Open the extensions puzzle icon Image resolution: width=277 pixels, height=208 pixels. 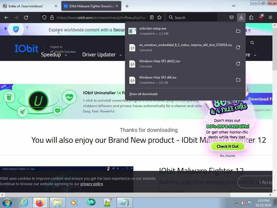251,18
